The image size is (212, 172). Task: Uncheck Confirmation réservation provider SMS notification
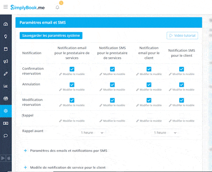click(112, 69)
